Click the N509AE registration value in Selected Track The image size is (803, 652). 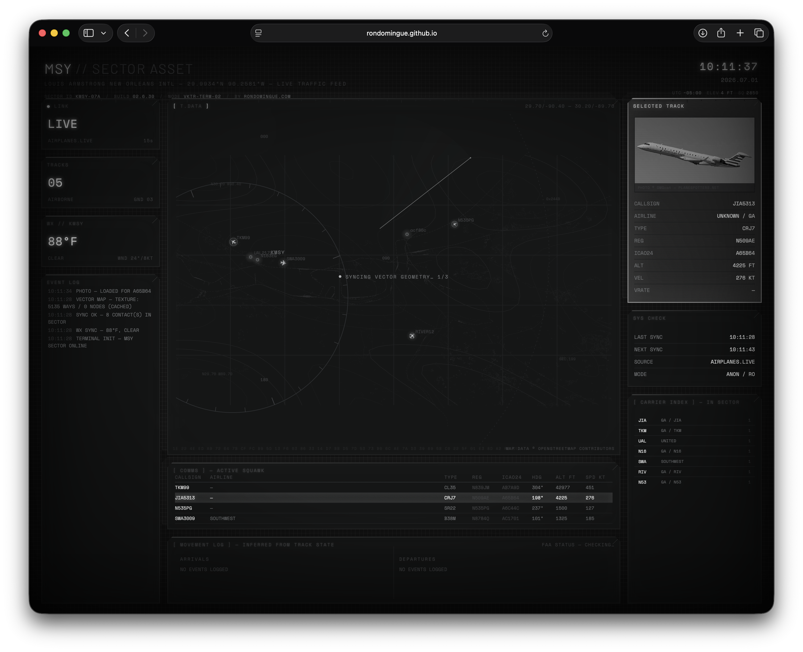click(745, 241)
